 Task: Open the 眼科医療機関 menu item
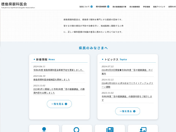[101, 7]
